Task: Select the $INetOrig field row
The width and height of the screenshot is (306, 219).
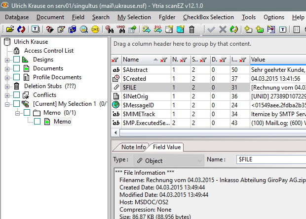Action: (x=208, y=96)
